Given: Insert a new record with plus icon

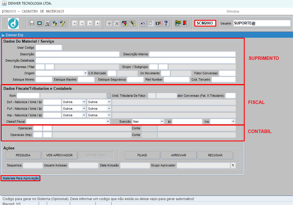Looking at the screenshot, I should click(109, 23).
